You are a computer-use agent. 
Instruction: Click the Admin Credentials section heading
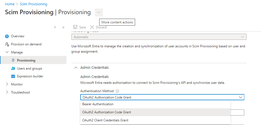[95, 68]
